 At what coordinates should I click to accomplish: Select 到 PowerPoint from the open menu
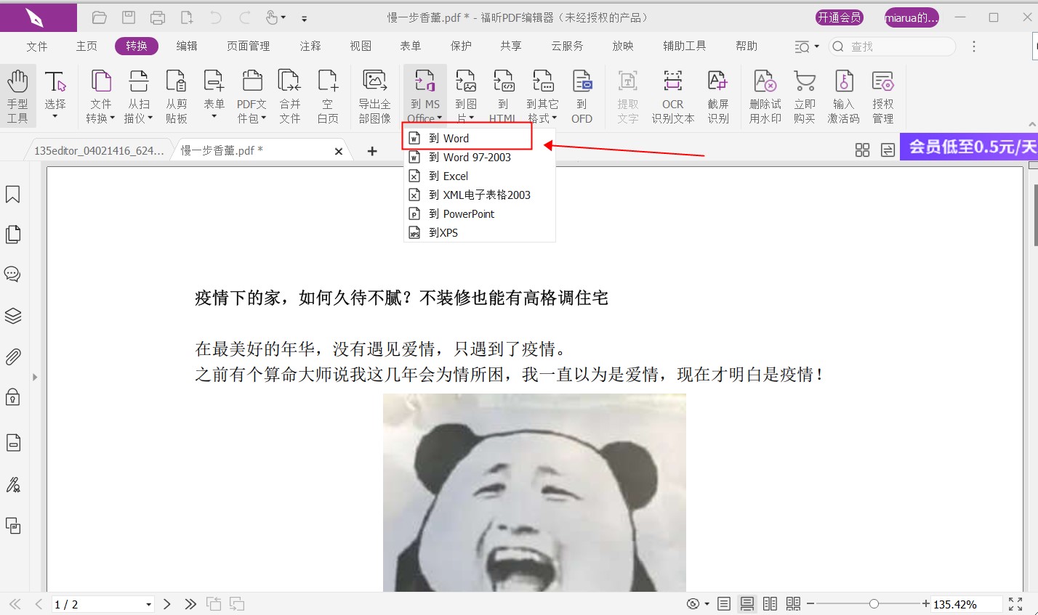[462, 213]
